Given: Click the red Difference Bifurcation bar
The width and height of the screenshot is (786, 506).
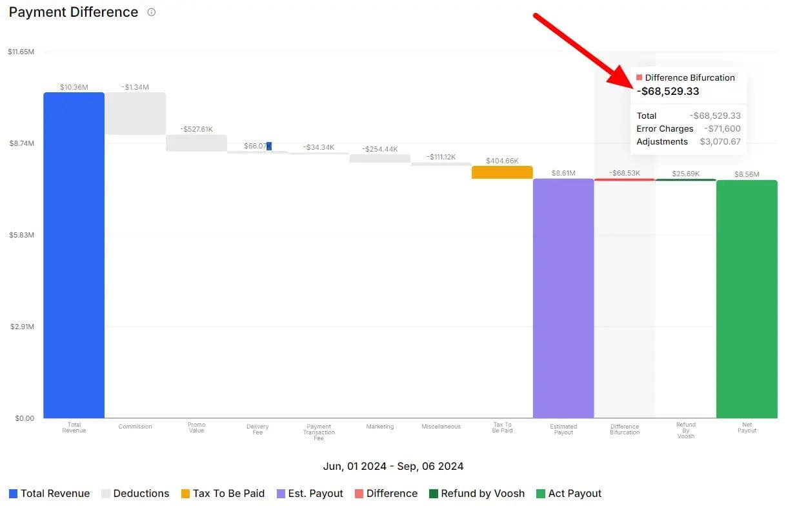Looking at the screenshot, I should (x=625, y=179).
